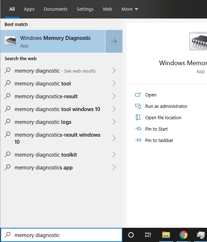The width and height of the screenshot is (207, 242).
Task: Switch to the Web tab
Action: click(107, 9)
